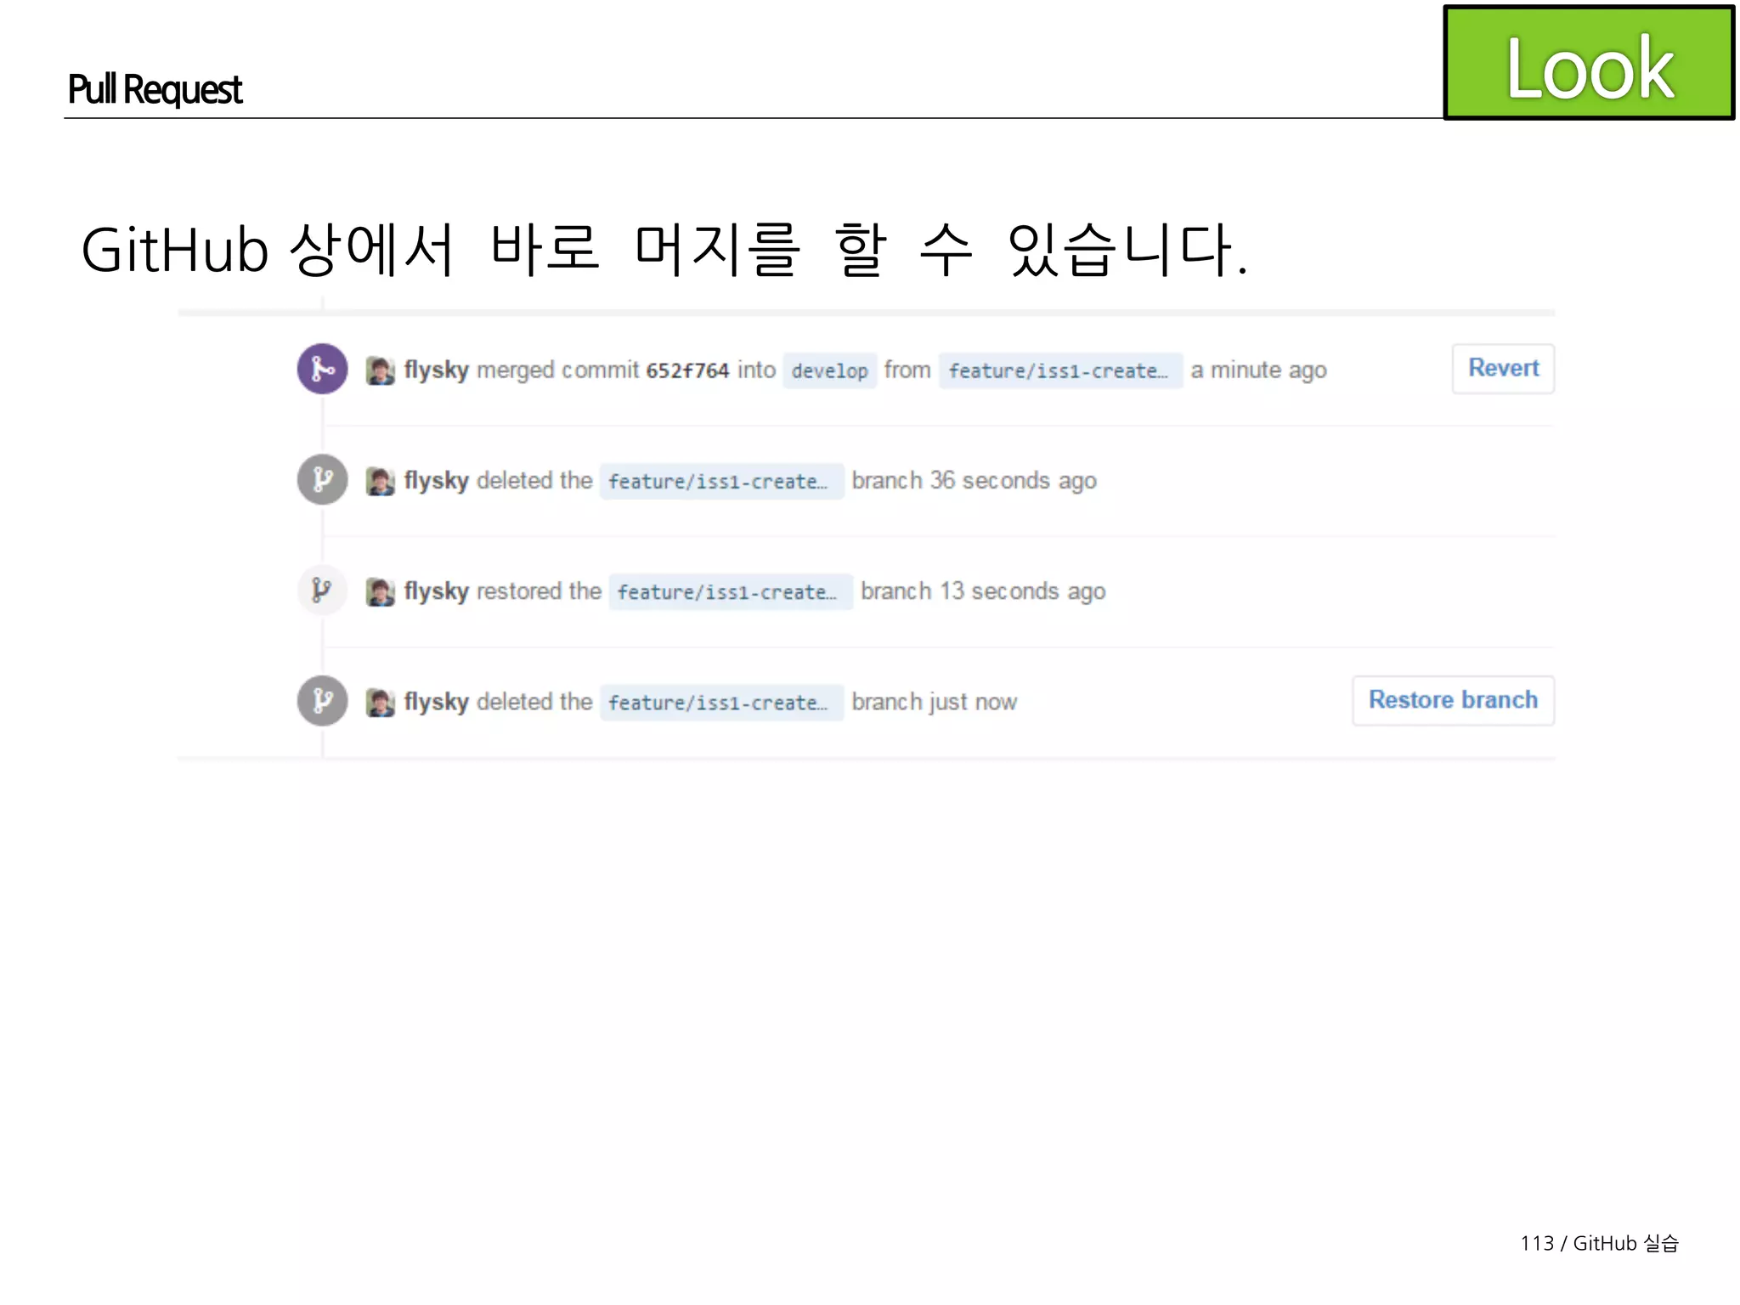Image resolution: width=1740 pixels, height=1305 pixels.
Task: Click the develop branch label
Action: pos(829,370)
